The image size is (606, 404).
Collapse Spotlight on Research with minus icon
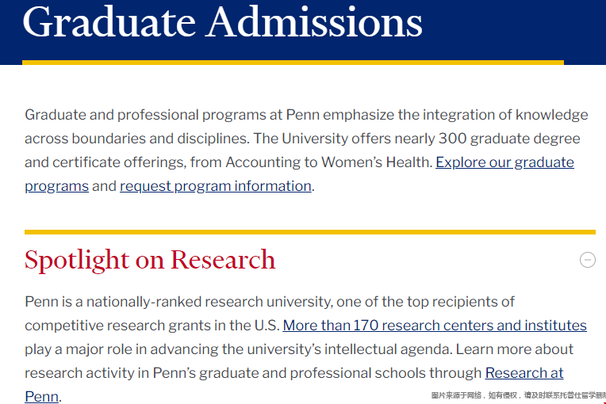[587, 260]
